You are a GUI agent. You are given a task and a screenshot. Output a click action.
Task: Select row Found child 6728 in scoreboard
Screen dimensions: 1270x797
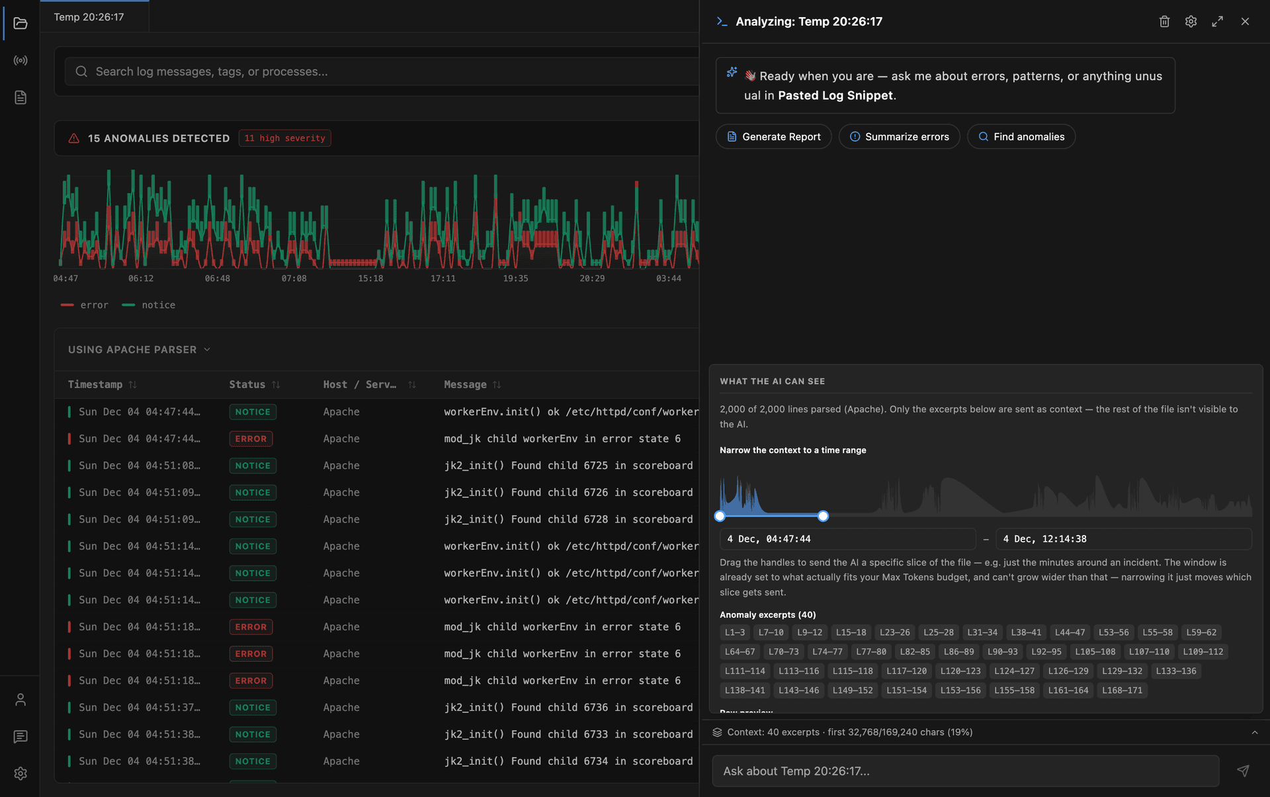377,520
